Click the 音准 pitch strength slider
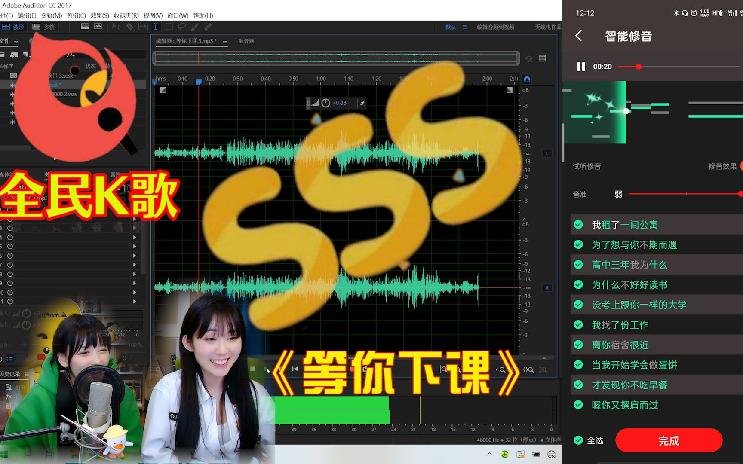The image size is (743, 464). click(x=685, y=194)
